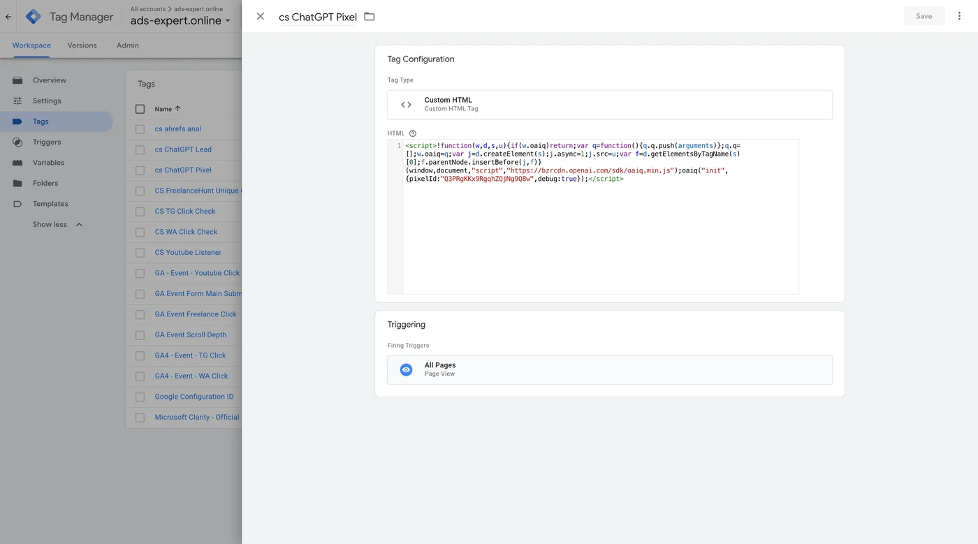Open the Google Configuration ID tag
Viewport: 978px width, 544px height.
click(194, 397)
